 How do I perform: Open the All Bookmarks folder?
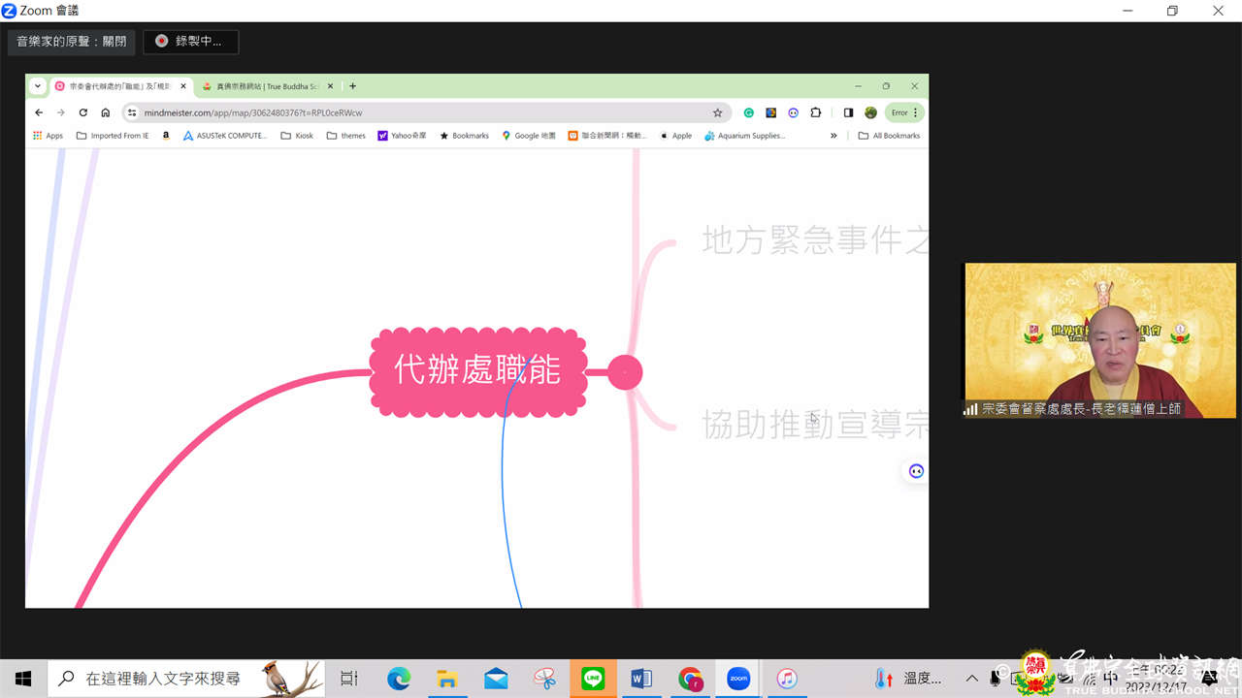coord(889,136)
